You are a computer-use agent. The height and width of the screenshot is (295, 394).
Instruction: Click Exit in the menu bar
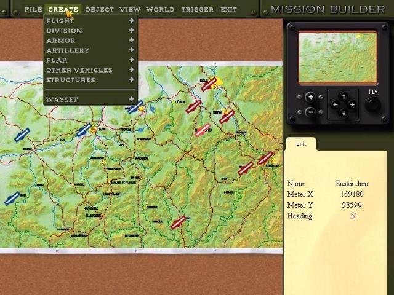click(x=228, y=10)
